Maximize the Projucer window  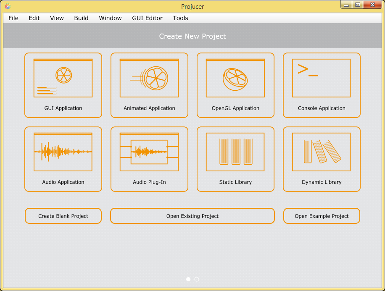(358, 5)
